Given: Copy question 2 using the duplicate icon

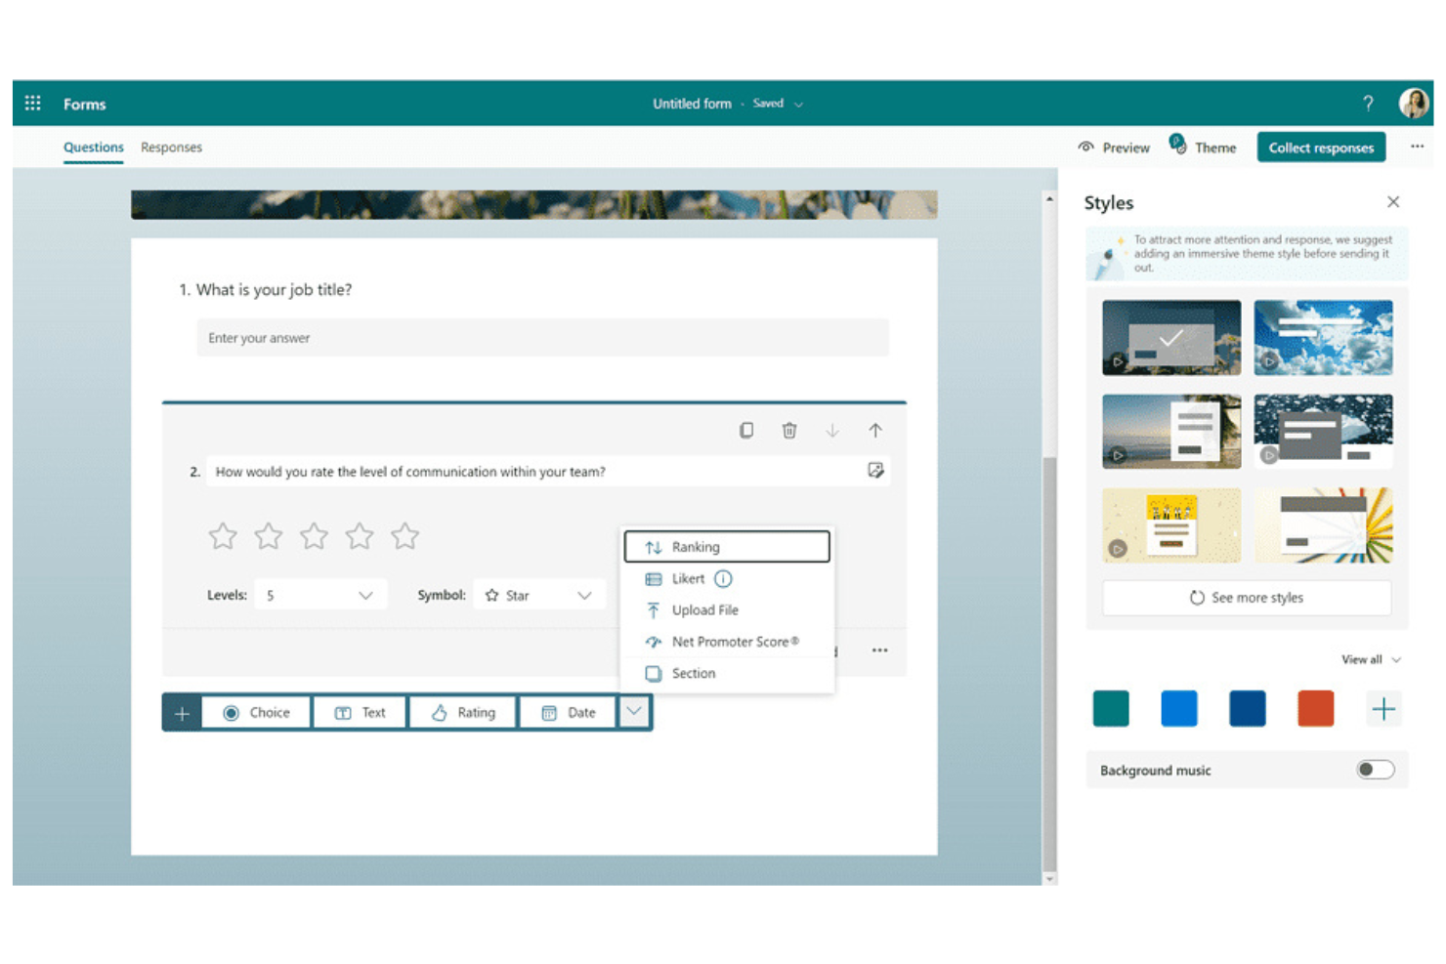Looking at the screenshot, I should 746,430.
